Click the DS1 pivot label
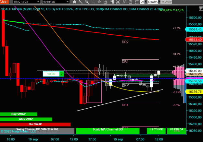The image size is (203, 142). point(125,105)
